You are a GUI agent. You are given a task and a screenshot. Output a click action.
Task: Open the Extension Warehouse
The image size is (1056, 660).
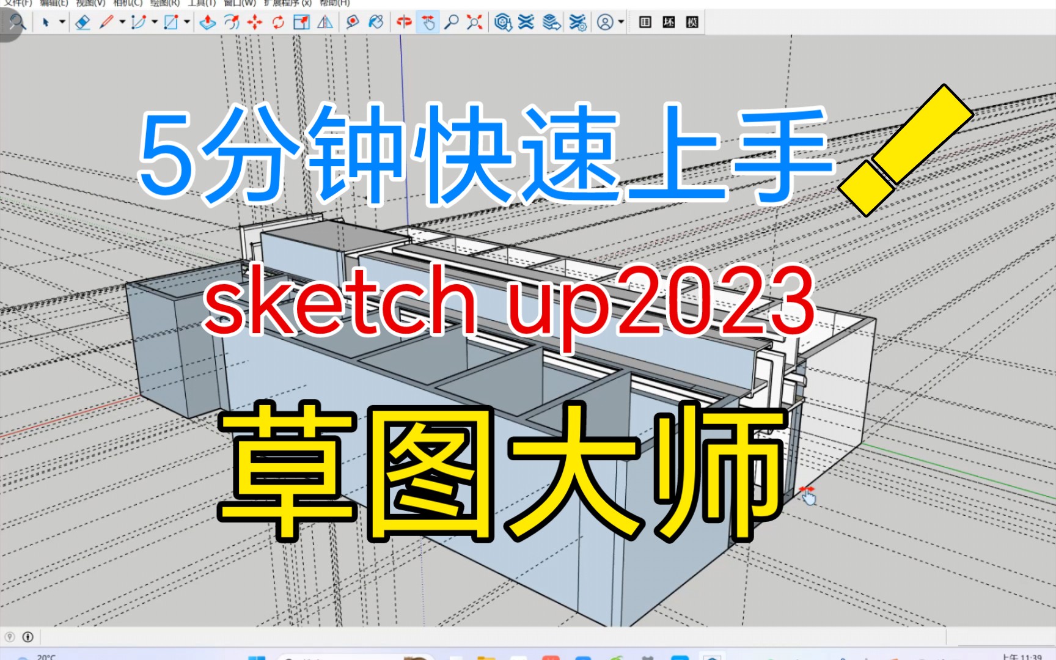(526, 23)
